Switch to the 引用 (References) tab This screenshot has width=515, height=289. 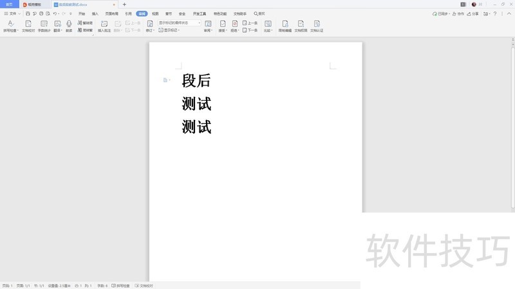coord(128,13)
